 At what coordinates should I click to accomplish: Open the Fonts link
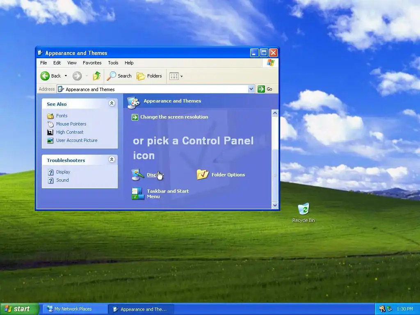[62, 116]
